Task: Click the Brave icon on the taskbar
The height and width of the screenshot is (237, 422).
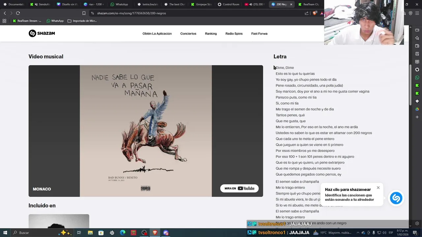Action: point(155,233)
